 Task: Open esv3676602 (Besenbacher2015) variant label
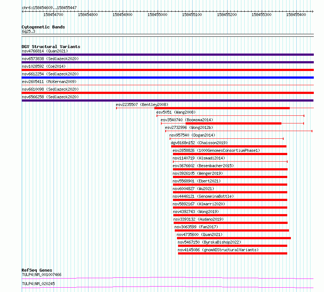(203, 166)
